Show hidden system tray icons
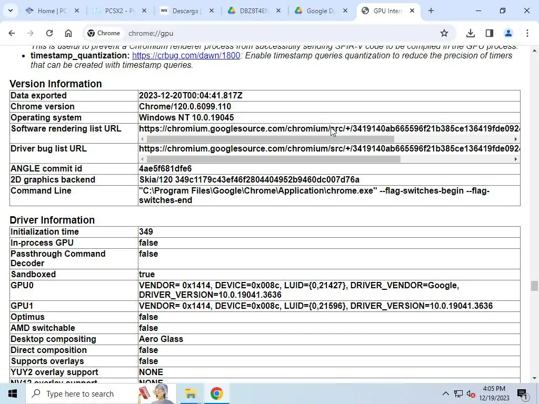Screen dimensions: 539x404 [x=445, y=393]
